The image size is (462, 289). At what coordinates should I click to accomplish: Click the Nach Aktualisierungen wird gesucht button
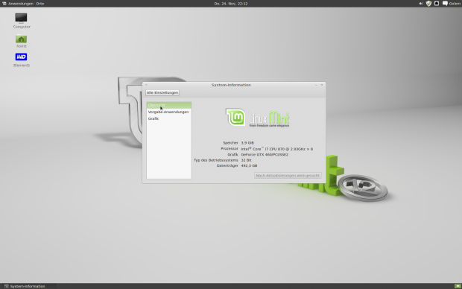[x=288, y=175]
